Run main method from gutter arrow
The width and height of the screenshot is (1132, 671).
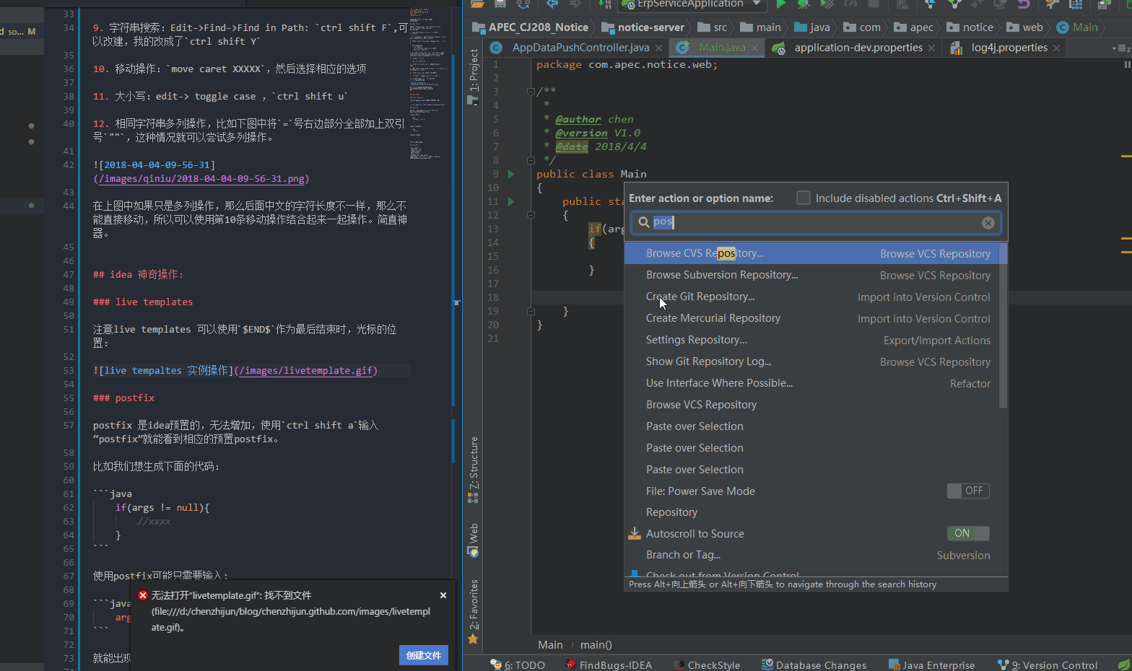(511, 201)
